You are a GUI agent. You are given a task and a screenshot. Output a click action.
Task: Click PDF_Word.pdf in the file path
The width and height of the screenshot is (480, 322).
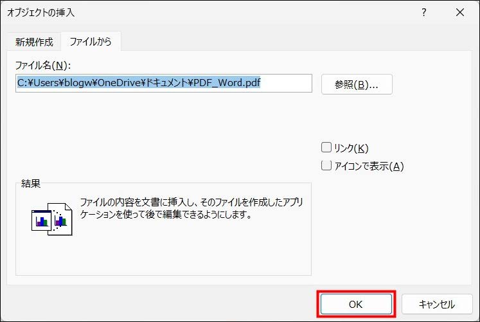[x=225, y=84]
